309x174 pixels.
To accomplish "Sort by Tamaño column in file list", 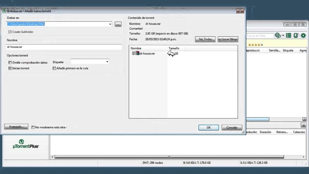I will 174,48.
